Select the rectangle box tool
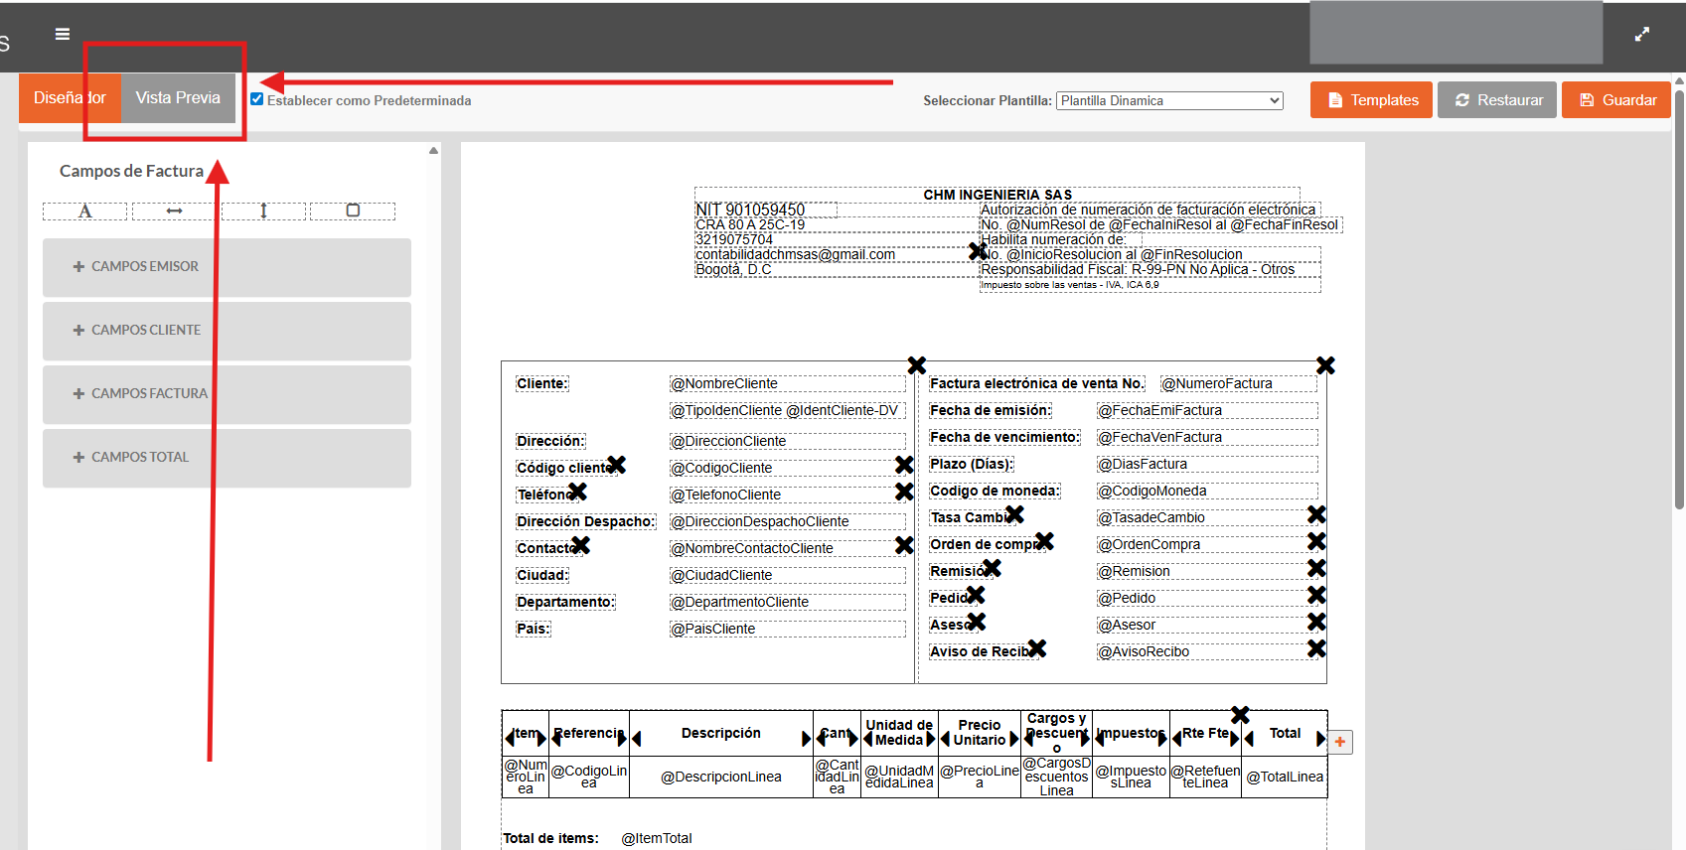Screen dimensions: 1686x850 pyautogui.click(x=353, y=211)
